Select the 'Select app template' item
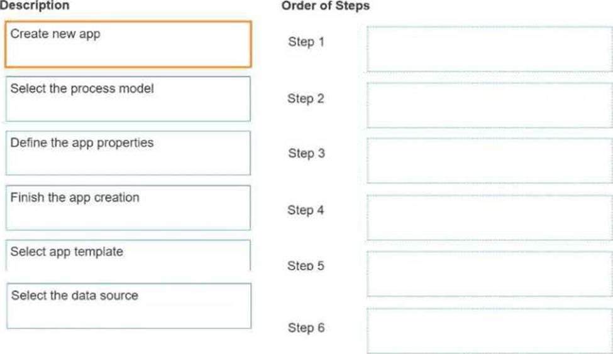 [x=128, y=255]
